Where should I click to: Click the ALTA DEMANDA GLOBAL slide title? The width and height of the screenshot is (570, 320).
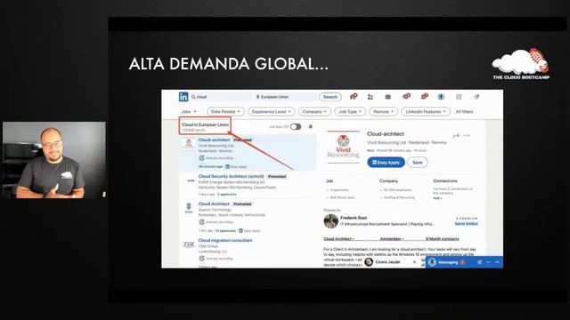pyautogui.click(x=229, y=64)
